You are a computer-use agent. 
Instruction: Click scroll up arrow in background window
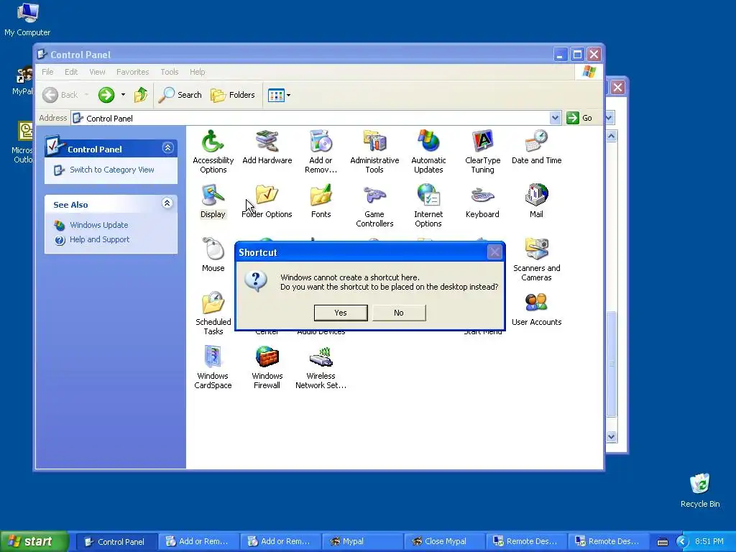[611, 136]
